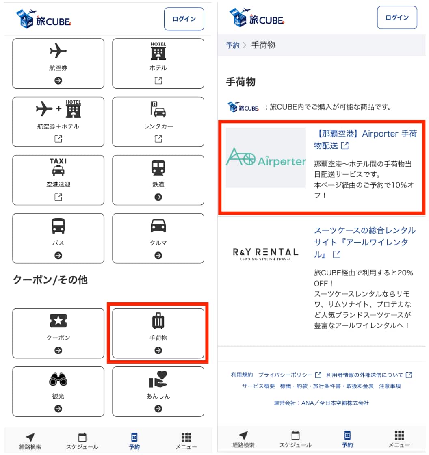
Task: Click the Airporter logo thumbnail
Action: [266, 158]
